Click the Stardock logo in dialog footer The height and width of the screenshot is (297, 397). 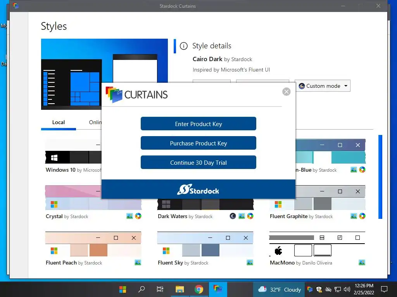[198, 189]
